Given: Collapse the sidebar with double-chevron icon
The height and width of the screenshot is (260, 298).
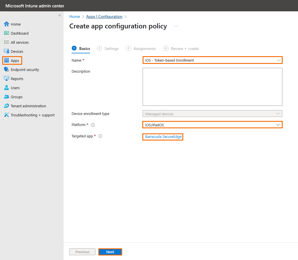Looking at the screenshot, I should pos(60,15).
